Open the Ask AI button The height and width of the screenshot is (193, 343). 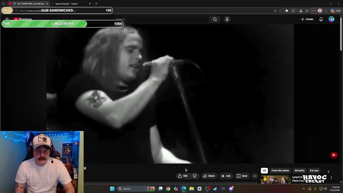coord(226,176)
